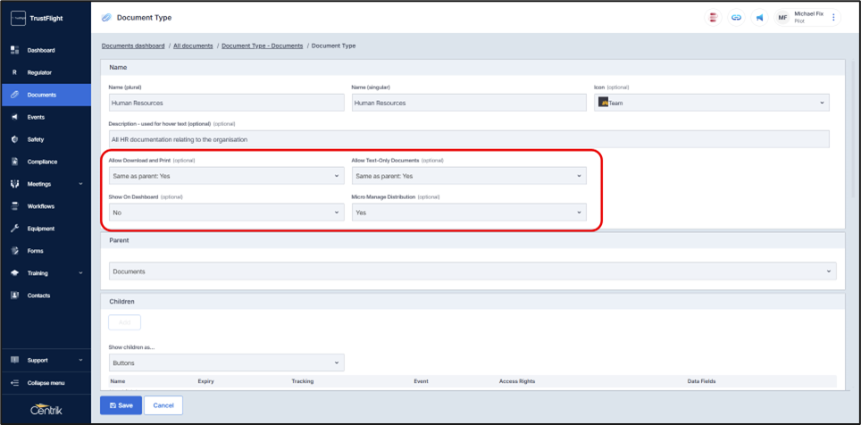Expand the Show On Dashboard dropdown
Viewport: 861px width, 425px height.
click(226, 212)
